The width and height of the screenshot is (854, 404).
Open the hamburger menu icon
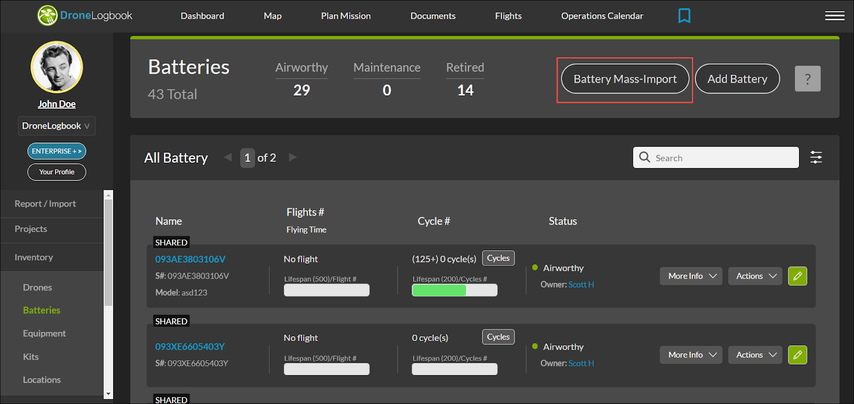pos(834,16)
